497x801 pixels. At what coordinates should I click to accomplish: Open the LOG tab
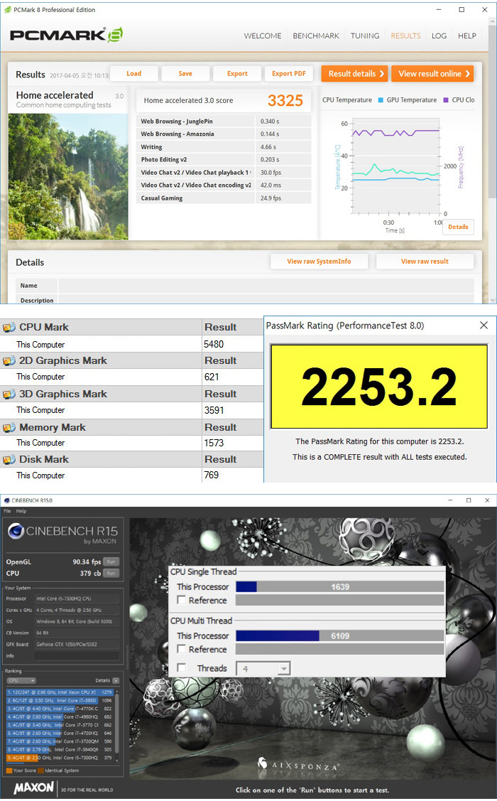439,36
